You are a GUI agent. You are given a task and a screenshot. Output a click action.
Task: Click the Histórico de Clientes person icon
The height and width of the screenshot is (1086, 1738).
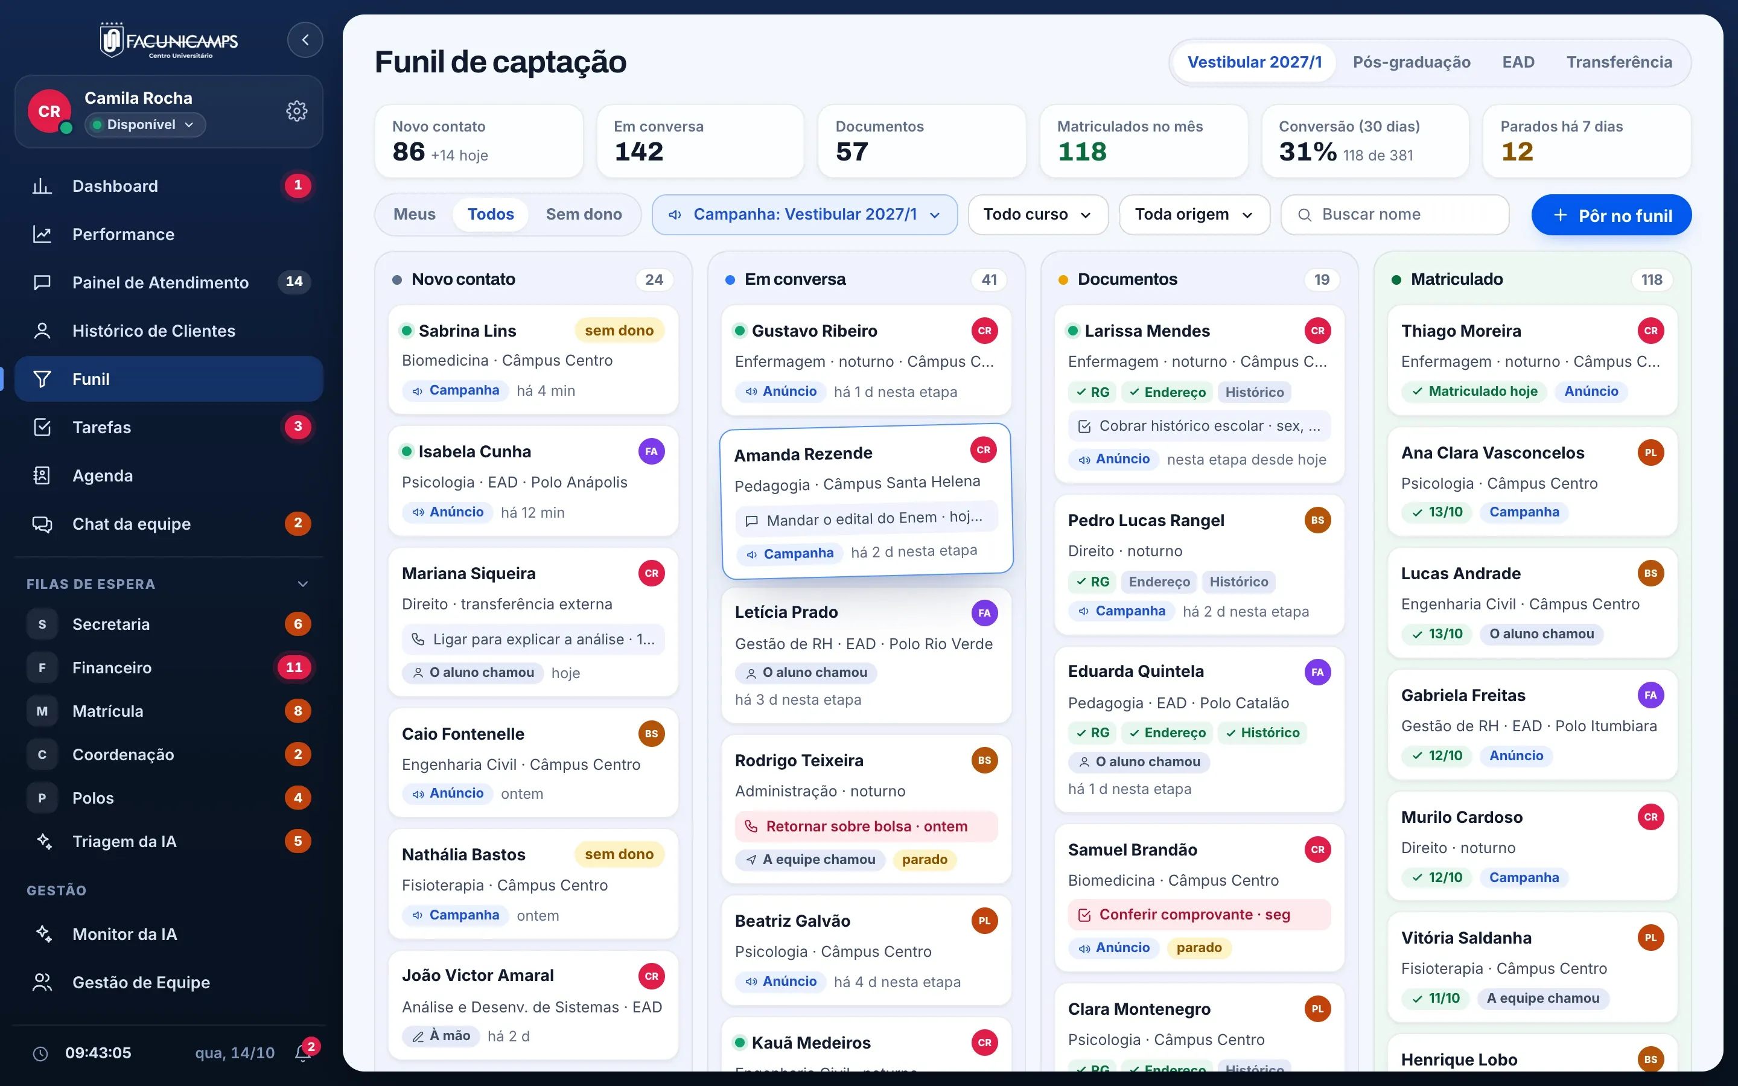tap(42, 331)
